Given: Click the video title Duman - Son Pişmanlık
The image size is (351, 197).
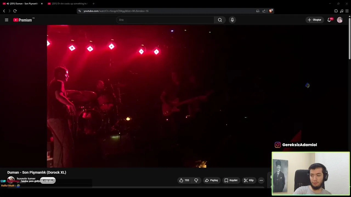Looking at the screenshot, I should 37,172.
